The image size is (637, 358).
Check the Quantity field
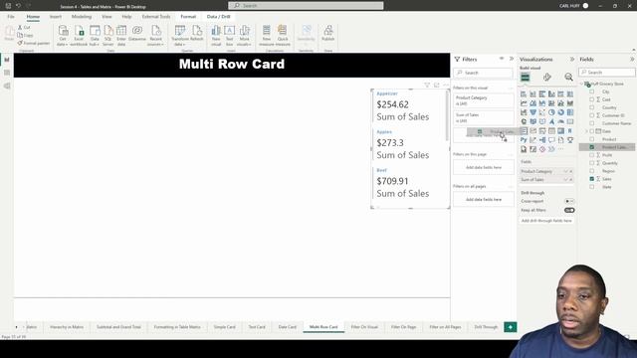coord(592,163)
